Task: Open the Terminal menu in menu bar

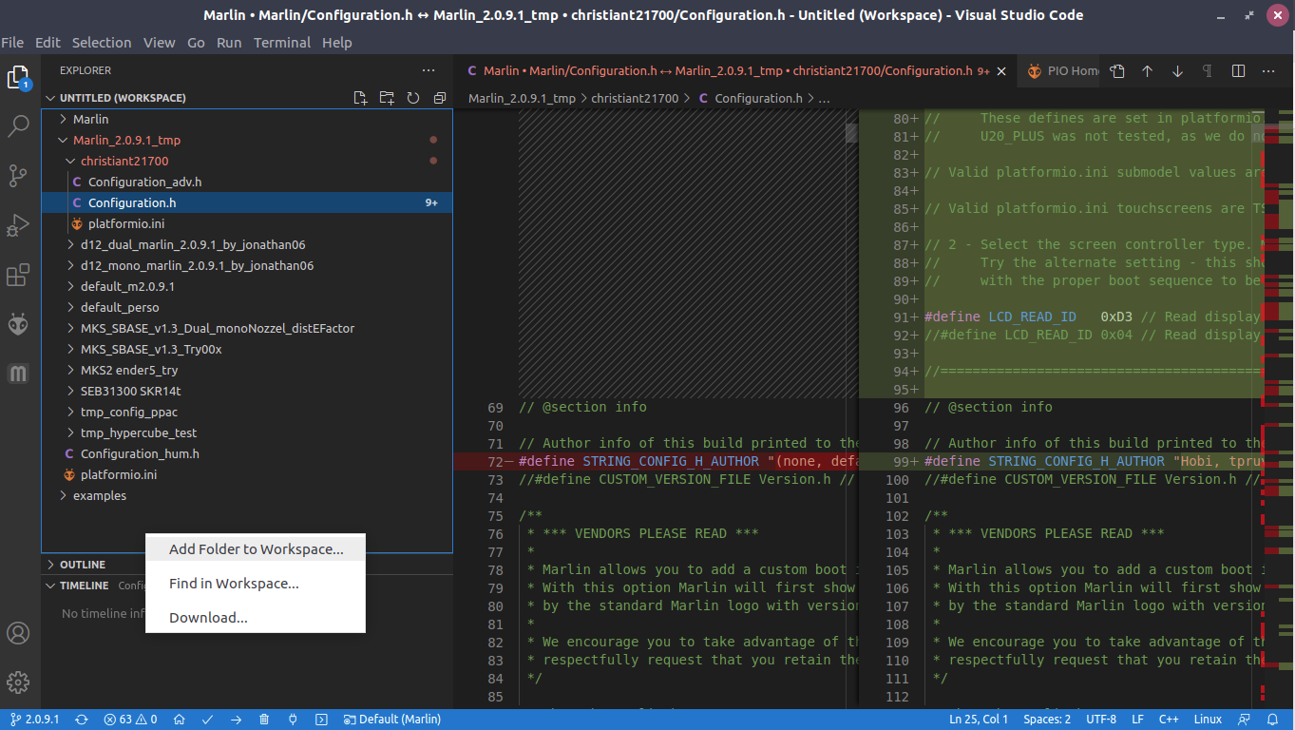Action: tap(281, 43)
